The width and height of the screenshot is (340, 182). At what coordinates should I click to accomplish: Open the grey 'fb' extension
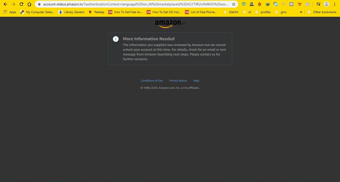click(x=291, y=4)
